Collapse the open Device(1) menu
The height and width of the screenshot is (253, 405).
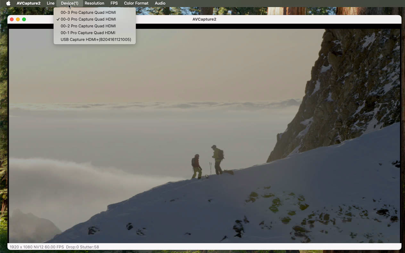click(x=70, y=3)
